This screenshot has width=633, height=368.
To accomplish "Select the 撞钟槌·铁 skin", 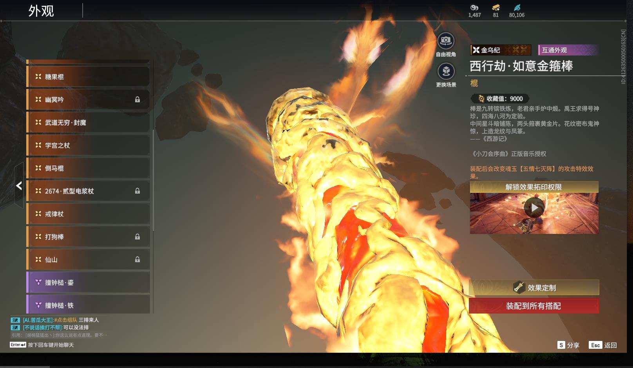I will [x=88, y=305].
